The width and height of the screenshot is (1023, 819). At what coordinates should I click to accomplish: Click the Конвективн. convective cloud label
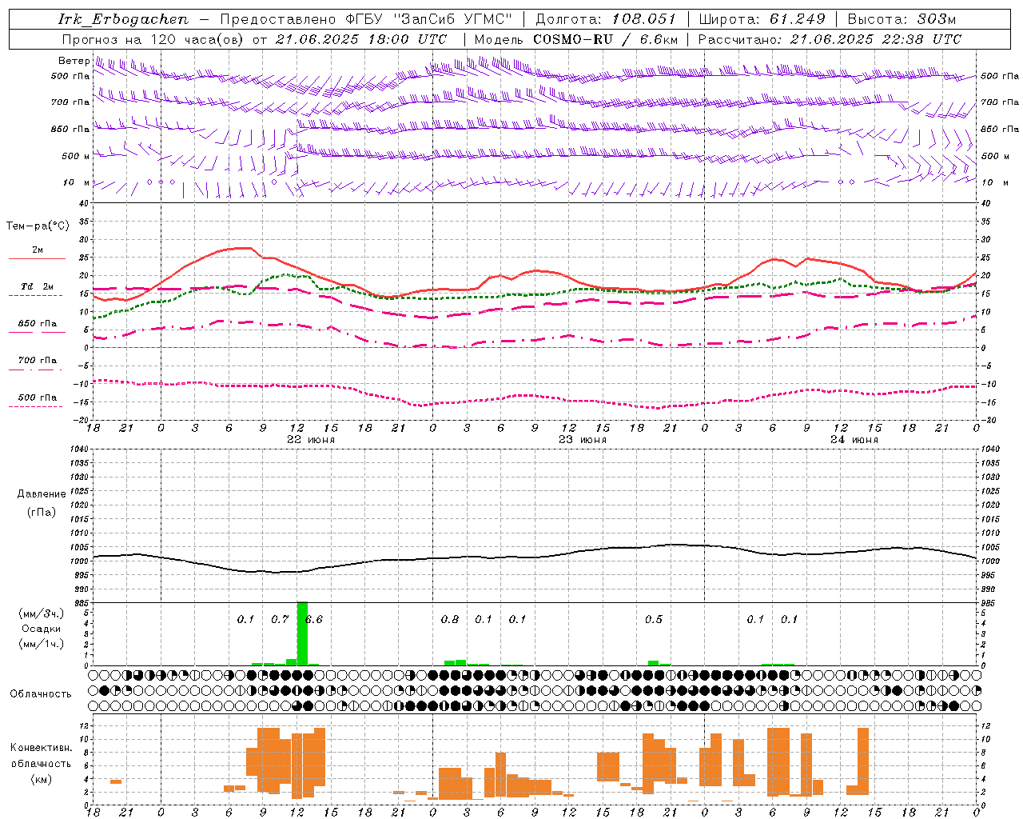[x=42, y=748]
